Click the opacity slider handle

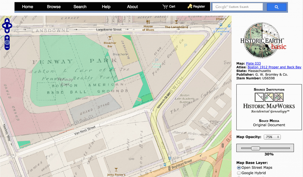tap(255, 148)
